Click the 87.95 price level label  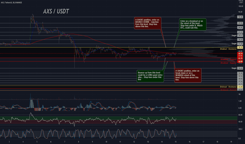[240, 23]
